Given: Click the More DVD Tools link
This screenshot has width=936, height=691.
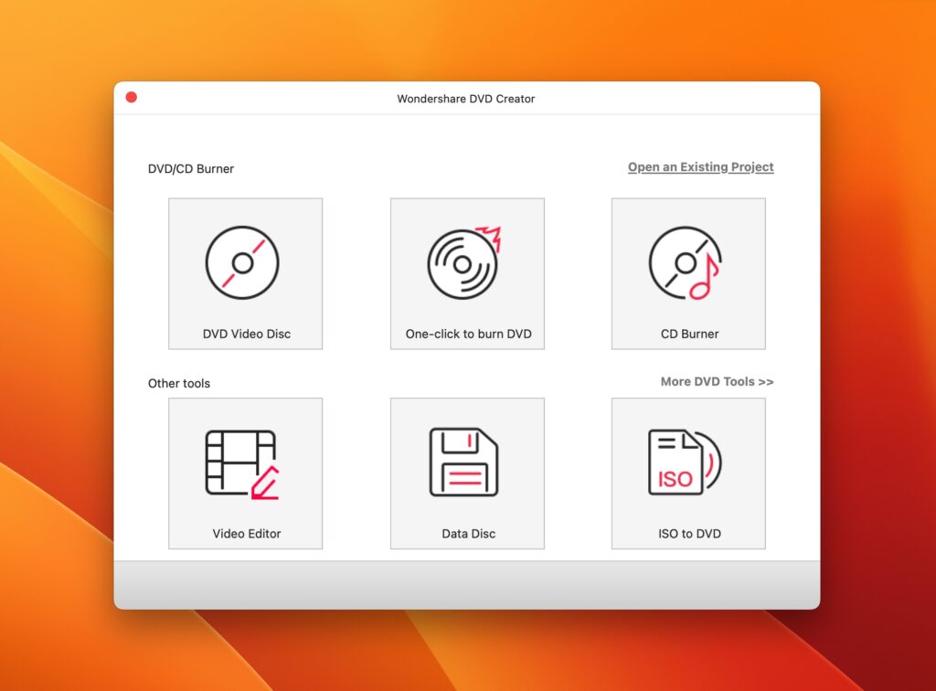Looking at the screenshot, I should [717, 381].
